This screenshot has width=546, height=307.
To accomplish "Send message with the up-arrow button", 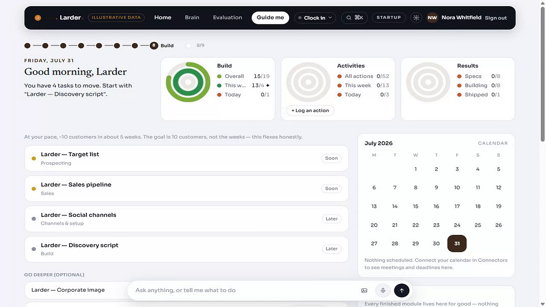I will coord(402,290).
